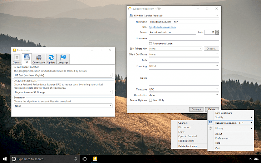Open the Timezone UTC dropdown

coord(184,89)
